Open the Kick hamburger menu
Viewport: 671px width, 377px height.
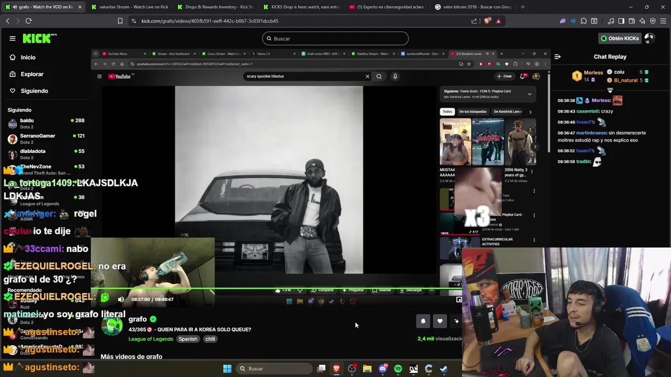12,38
